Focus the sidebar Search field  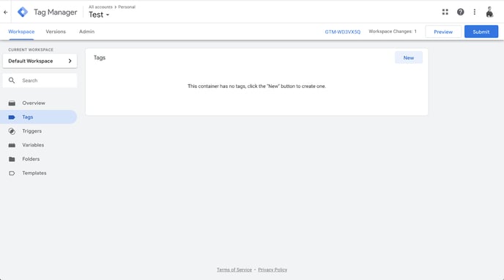coord(40,81)
